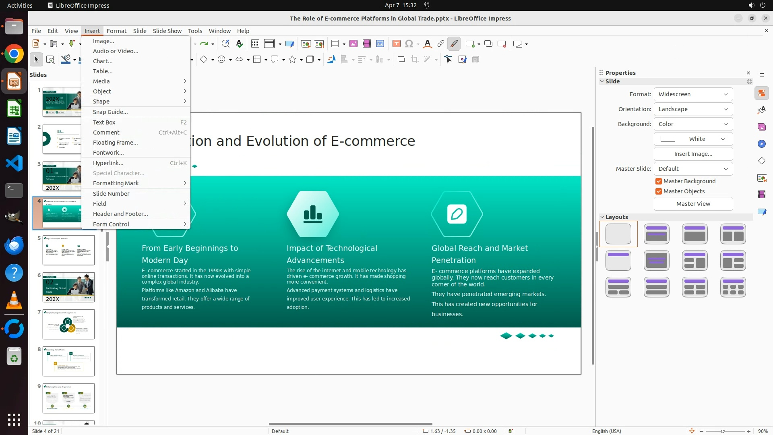Click the Master View button

point(693,204)
